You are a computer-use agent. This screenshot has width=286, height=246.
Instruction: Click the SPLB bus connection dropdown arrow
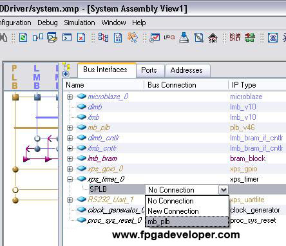pyautogui.click(x=224, y=190)
